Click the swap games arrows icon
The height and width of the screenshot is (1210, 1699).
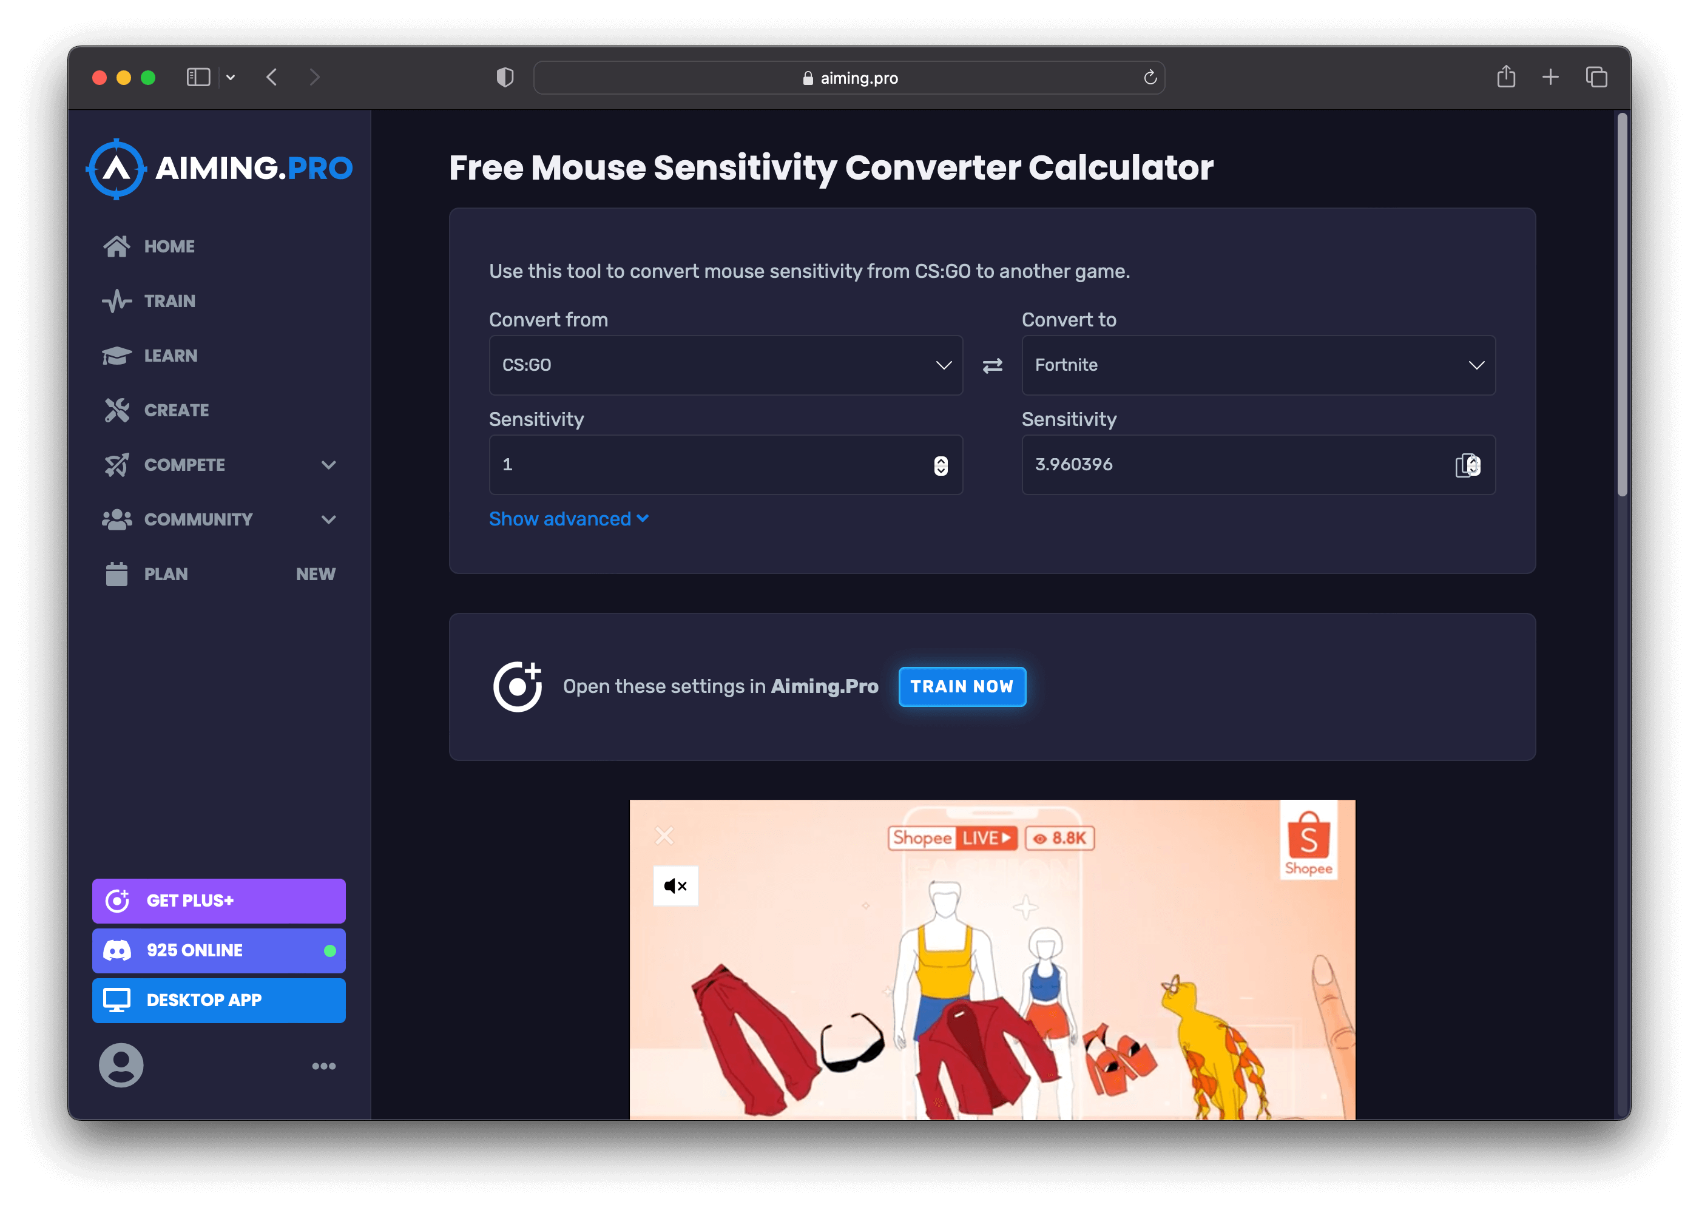[992, 366]
